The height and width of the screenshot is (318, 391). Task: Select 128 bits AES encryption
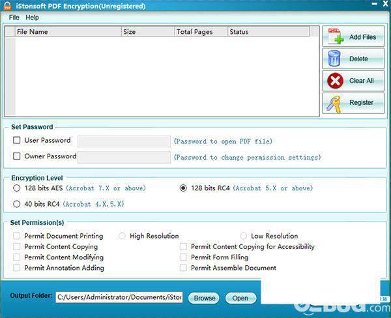(x=17, y=188)
